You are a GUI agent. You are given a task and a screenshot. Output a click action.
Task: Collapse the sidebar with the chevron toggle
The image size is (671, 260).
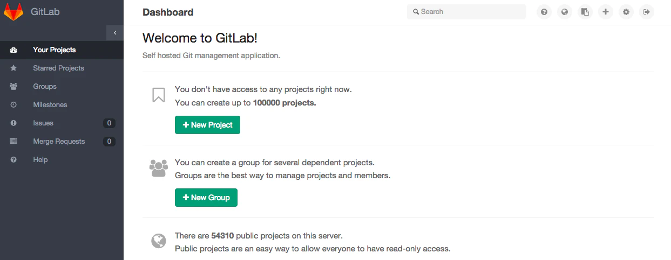click(115, 33)
